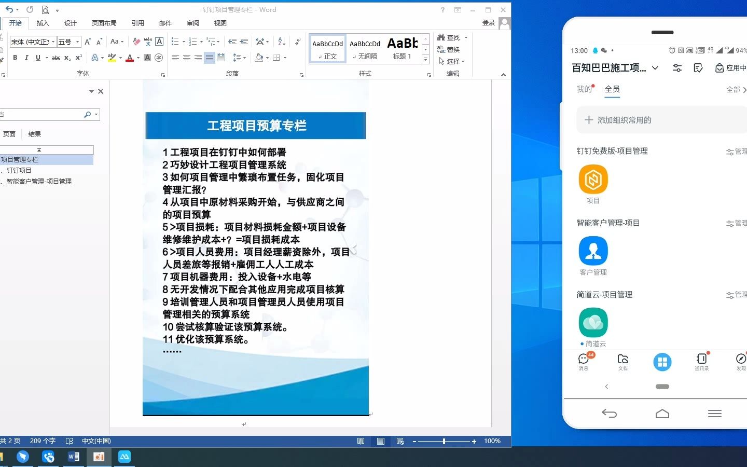Click the sort A-Z icon

[x=282, y=42]
